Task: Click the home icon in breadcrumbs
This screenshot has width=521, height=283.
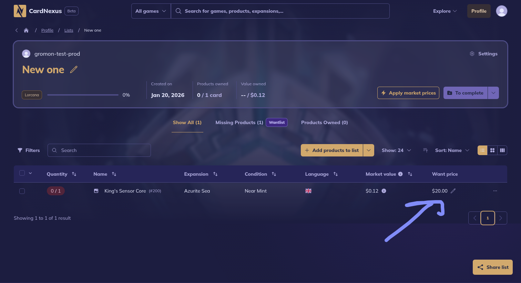Action: 26,30
